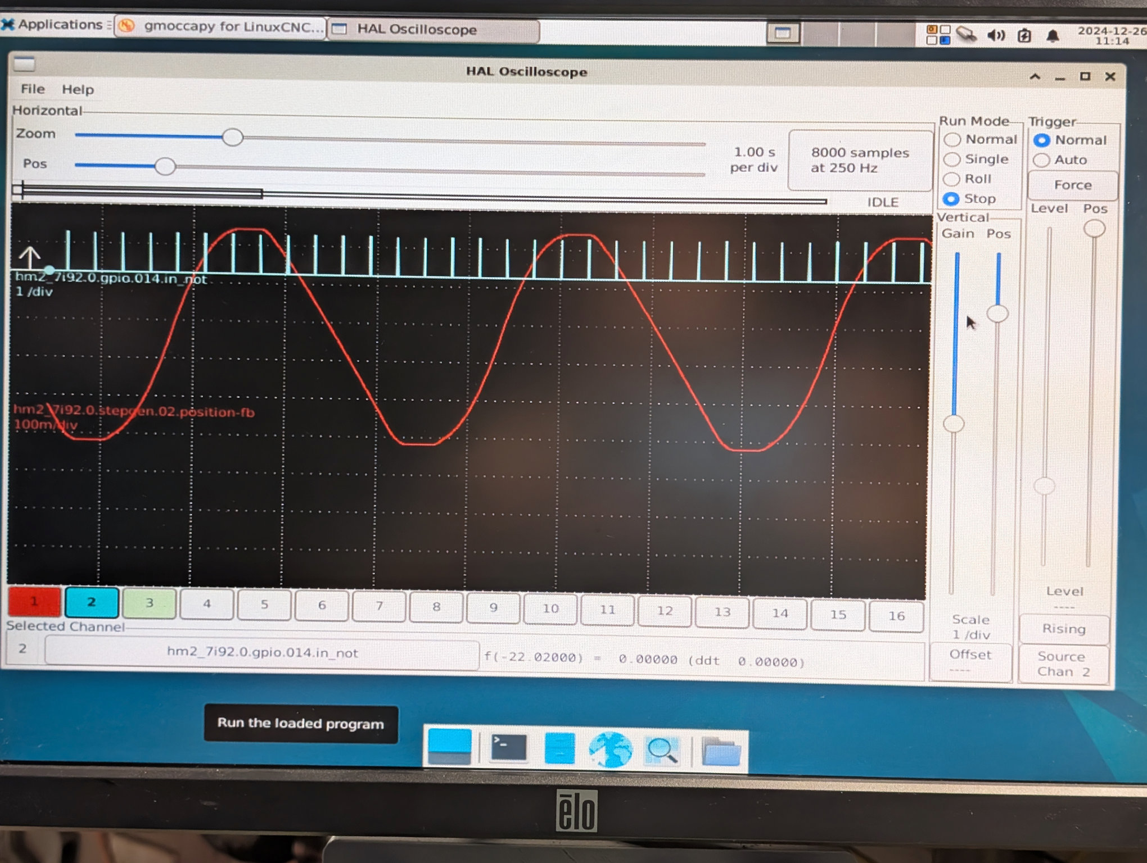Launch the terminal emulator dock icon
The image size is (1147, 863).
pos(508,748)
